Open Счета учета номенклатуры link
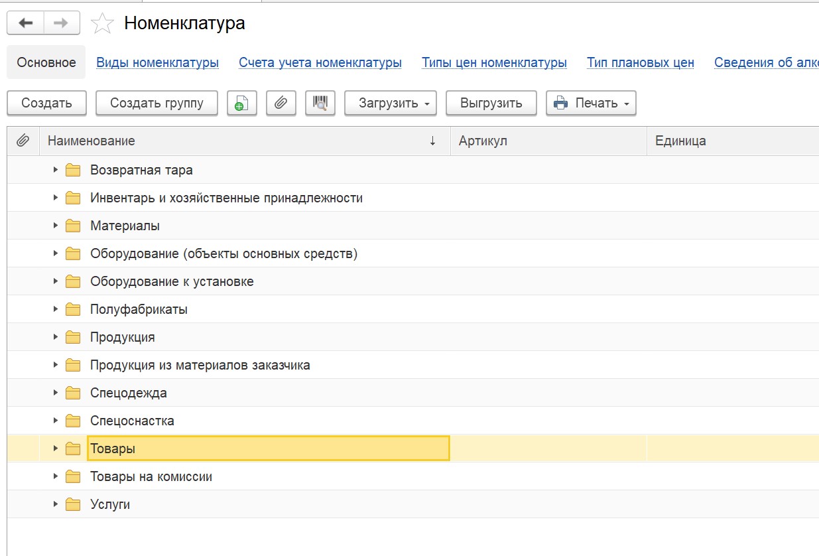Viewport: 819px width, 556px height. coord(320,63)
